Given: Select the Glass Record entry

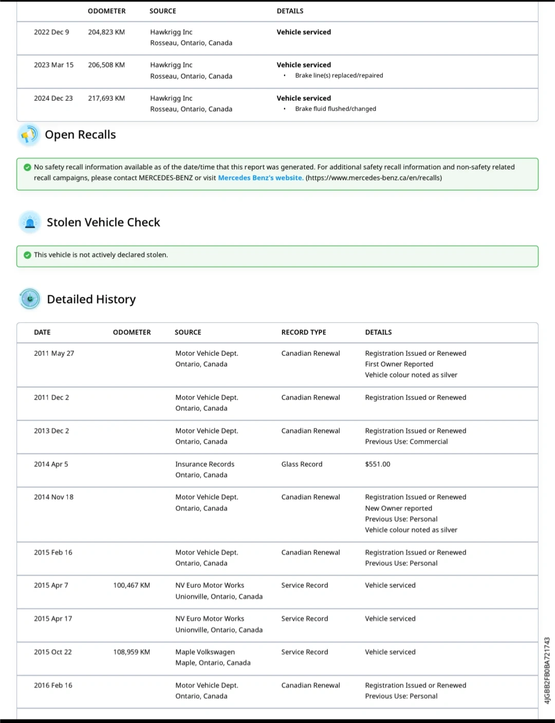Looking at the screenshot, I should tap(302, 464).
